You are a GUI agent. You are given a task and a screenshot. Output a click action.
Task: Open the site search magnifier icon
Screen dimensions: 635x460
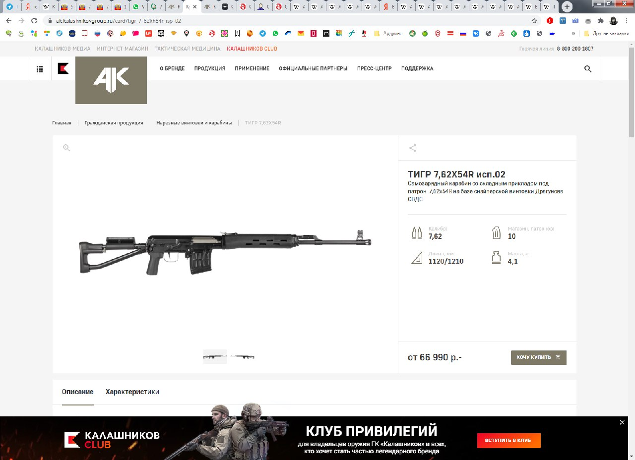pos(588,69)
